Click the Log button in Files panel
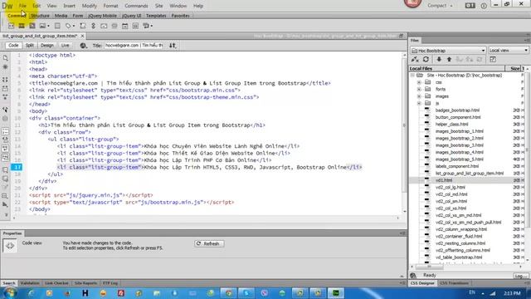This screenshot has width=531, height=299. tap(520, 276)
